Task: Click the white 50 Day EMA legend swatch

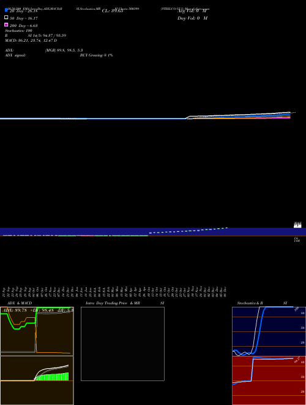Action: [6, 18]
